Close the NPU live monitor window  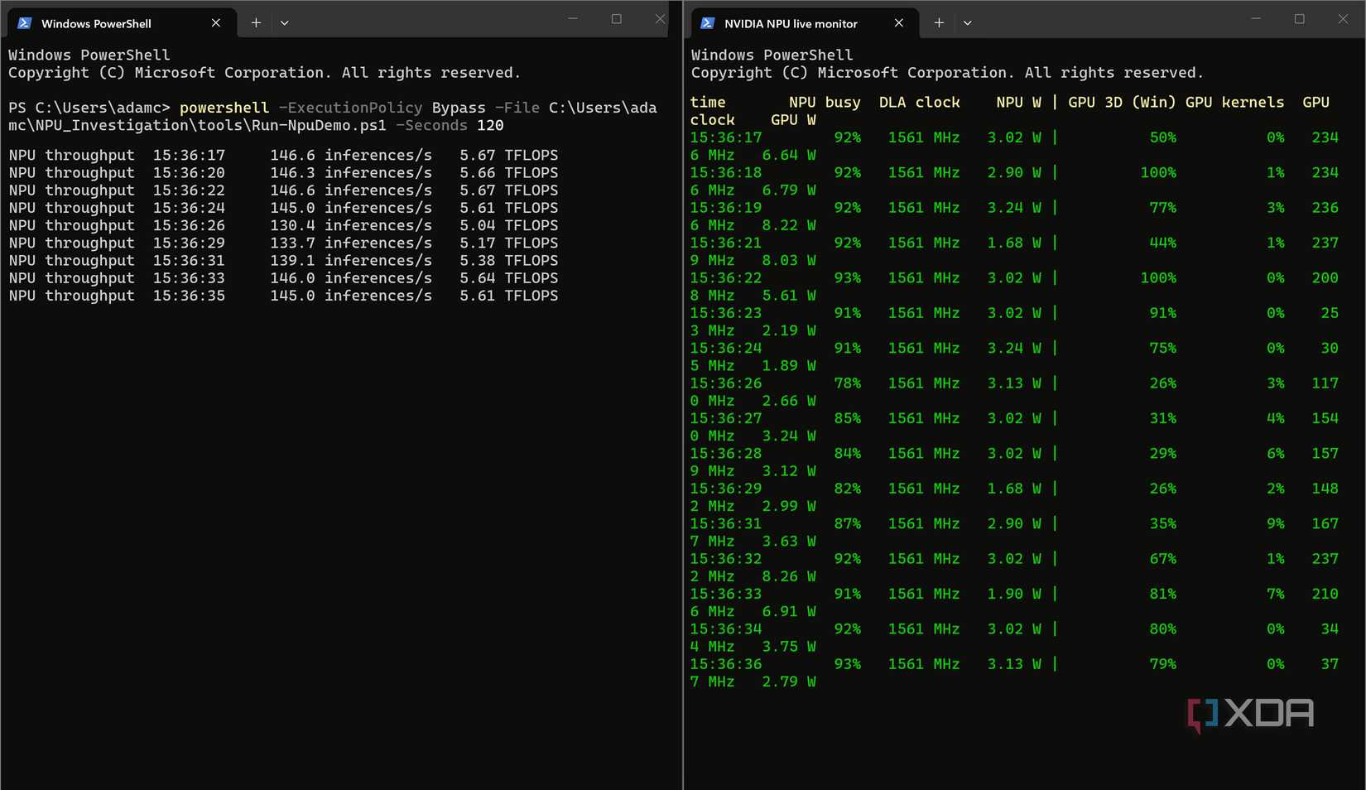coord(1343,19)
